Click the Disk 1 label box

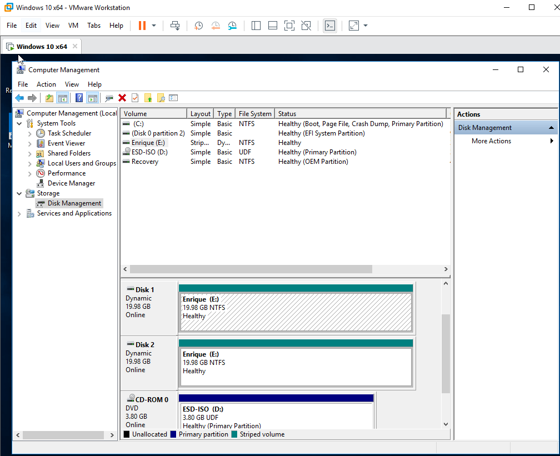click(149, 308)
